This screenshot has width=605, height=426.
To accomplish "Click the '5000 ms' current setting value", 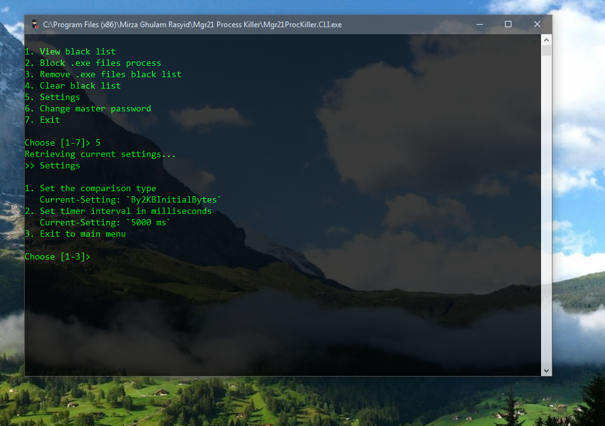I will click(x=149, y=223).
